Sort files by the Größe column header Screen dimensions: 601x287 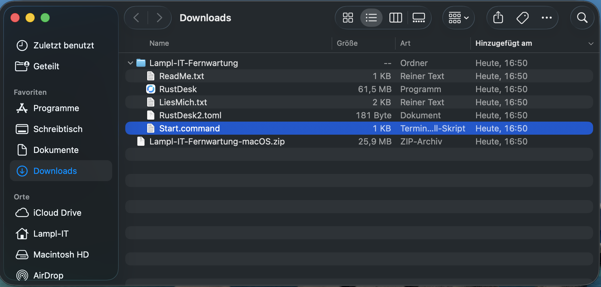[x=347, y=43]
